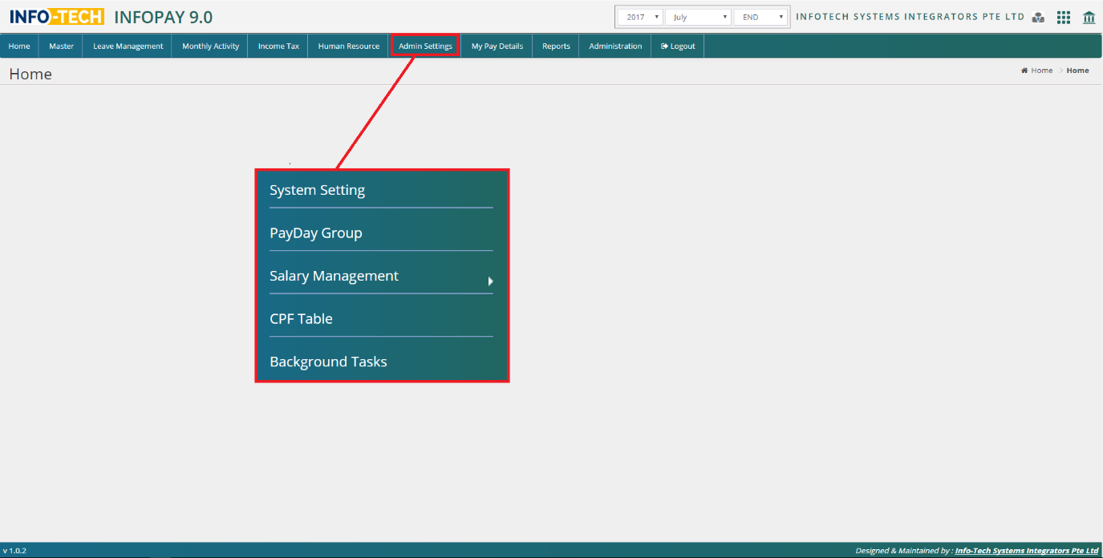Follow the Info-Tech Systems Integrators footer link
The height and width of the screenshot is (558, 1103).
coord(1026,551)
